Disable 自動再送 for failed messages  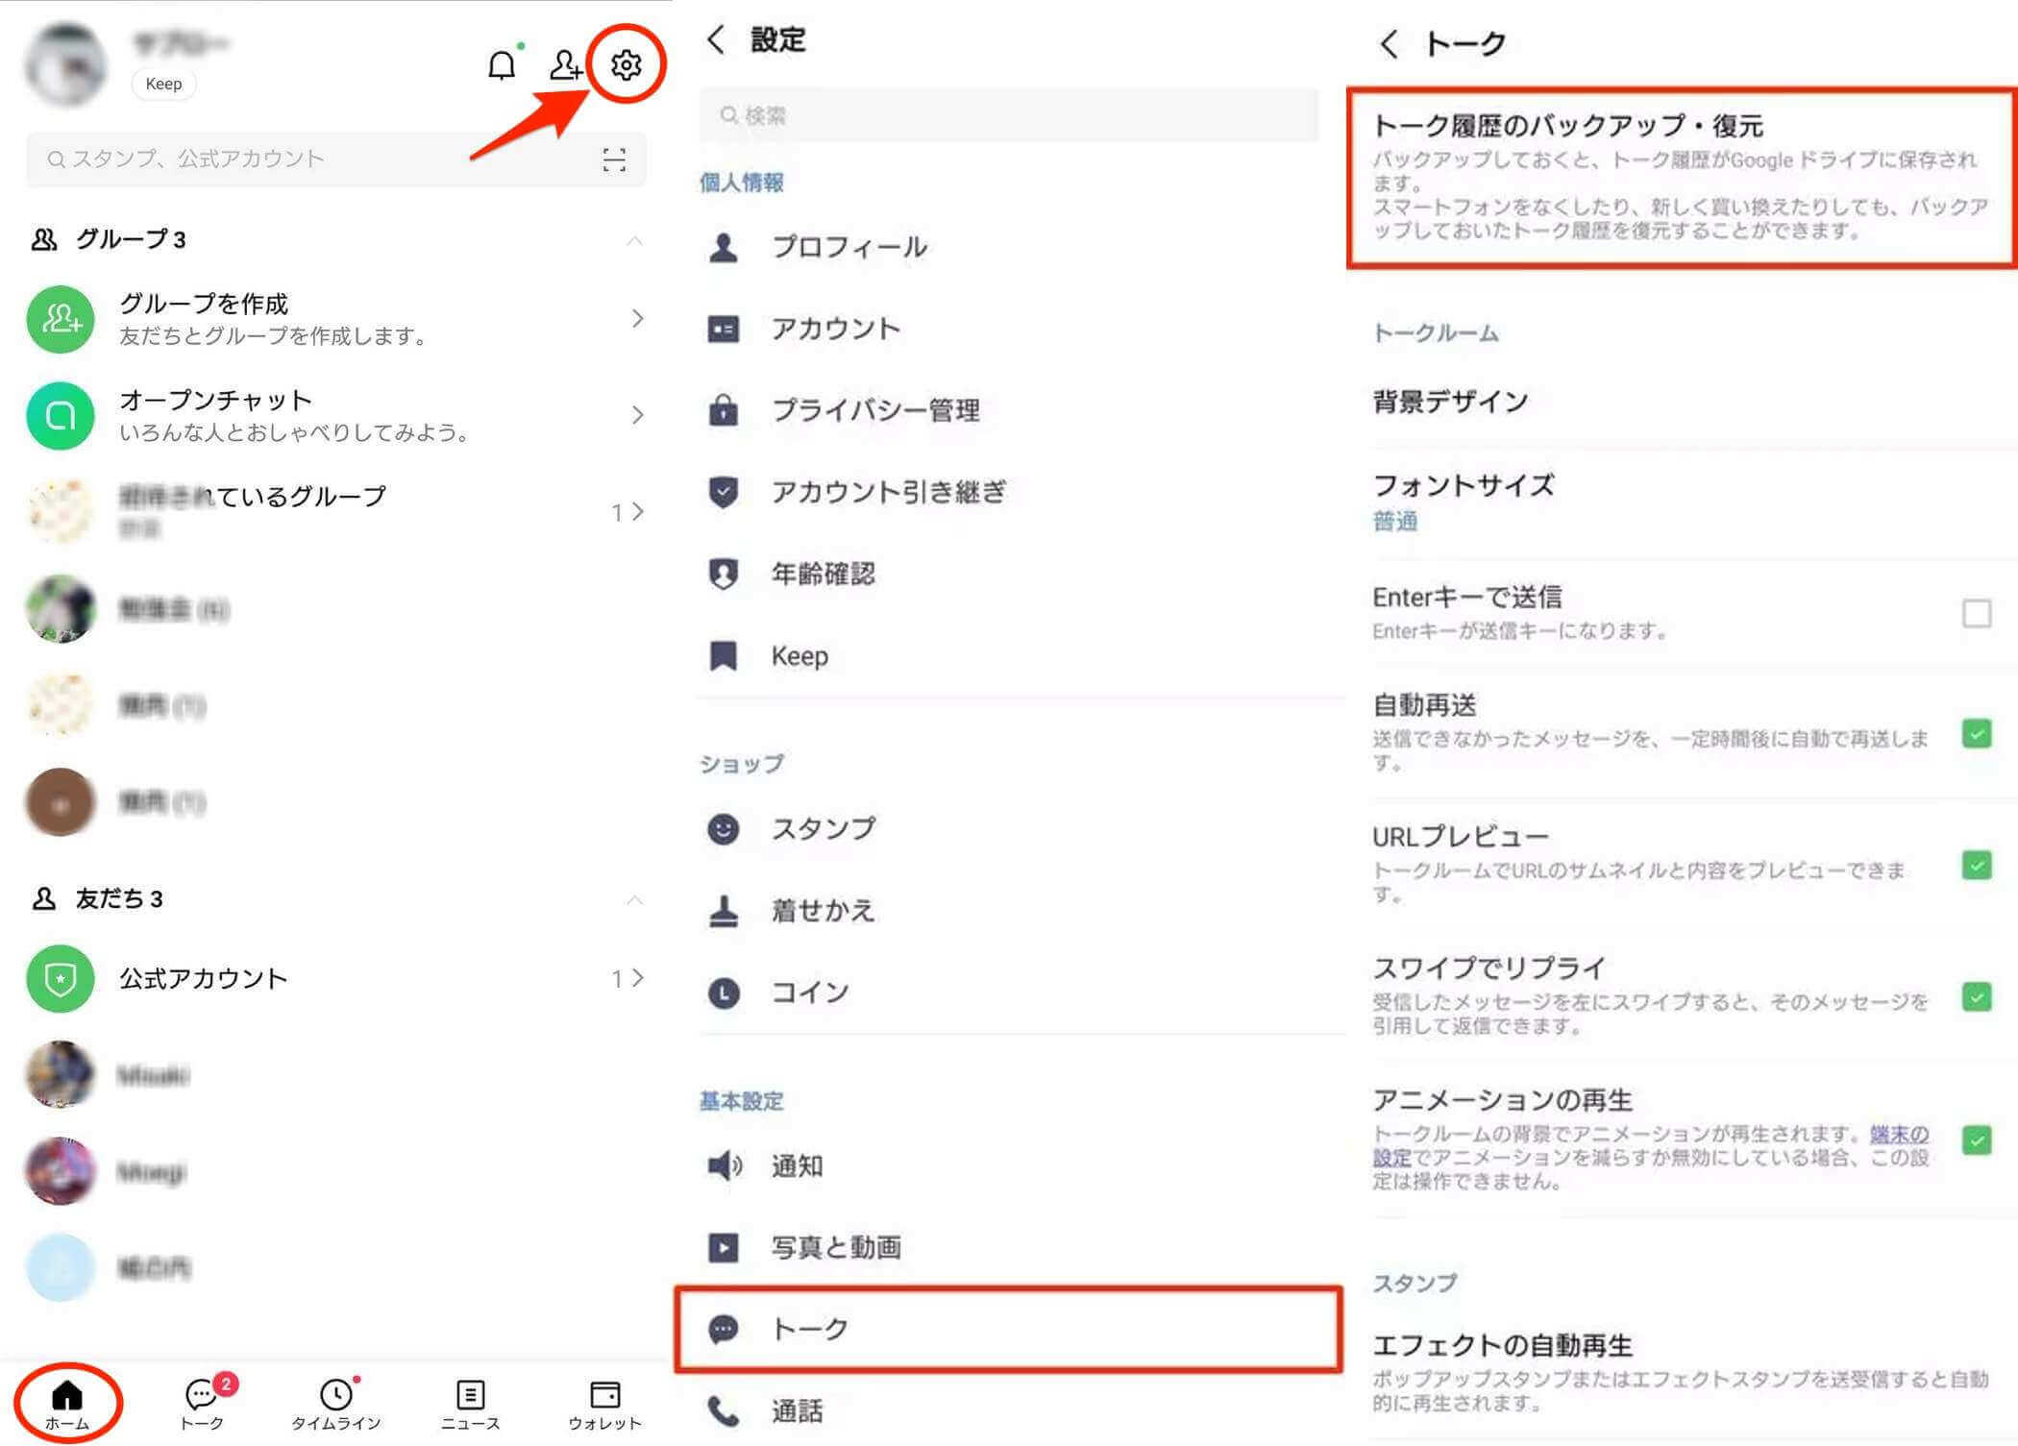(x=1977, y=735)
